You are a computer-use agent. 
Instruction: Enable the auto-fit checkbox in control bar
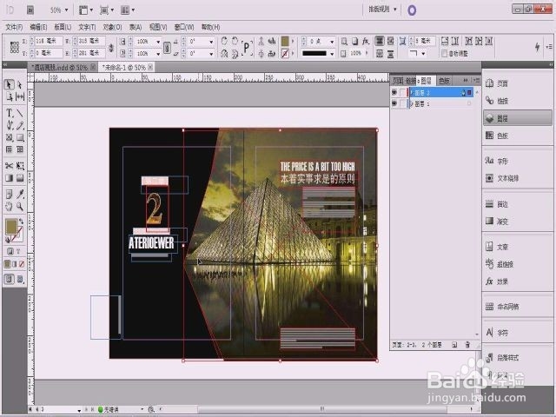point(444,54)
